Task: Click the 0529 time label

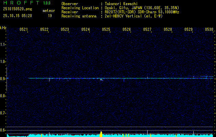Action: 189,29
